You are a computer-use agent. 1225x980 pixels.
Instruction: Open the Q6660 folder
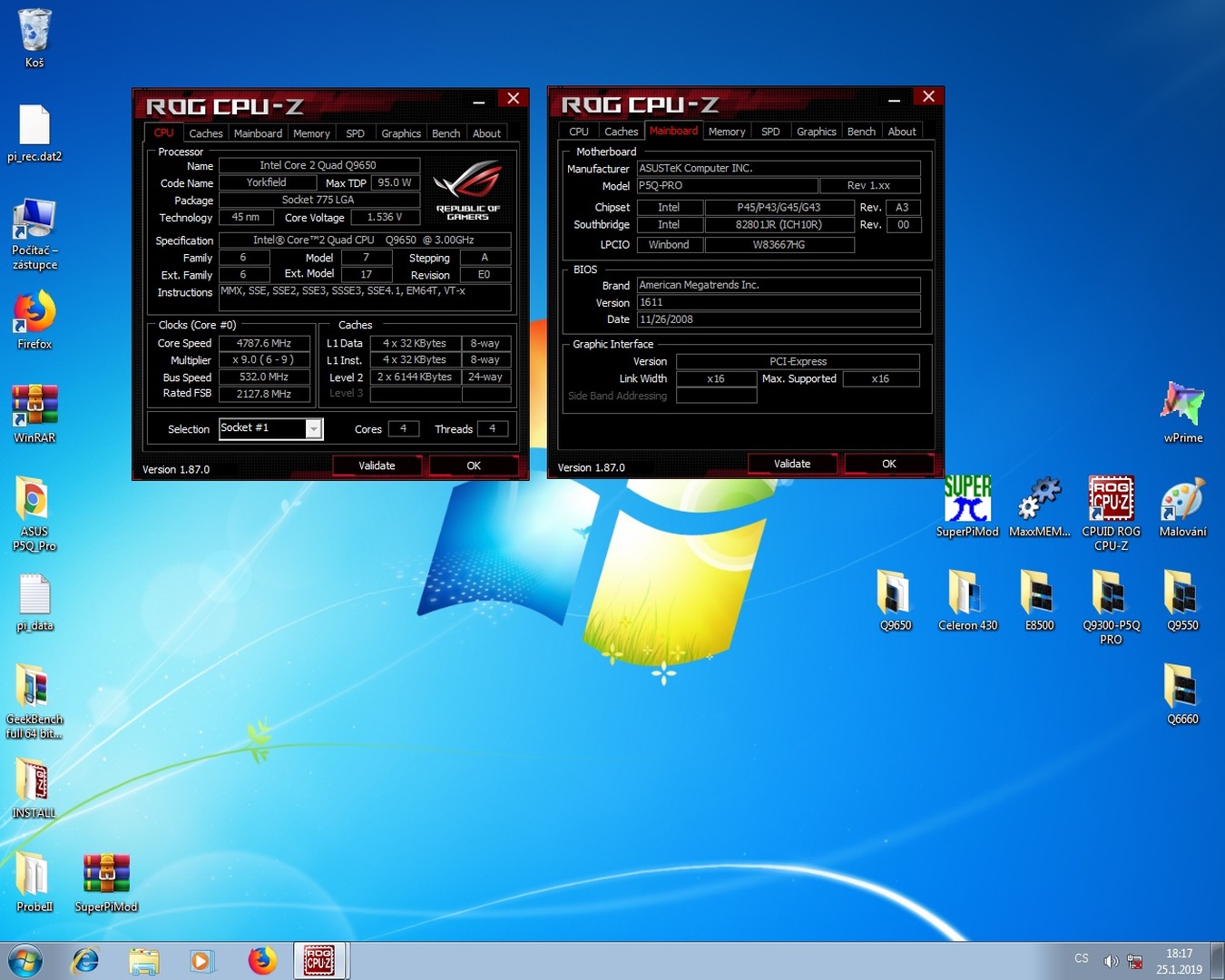click(1183, 695)
